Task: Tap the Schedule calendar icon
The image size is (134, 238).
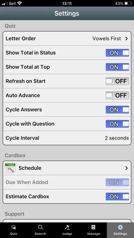Action: (x=10, y=168)
